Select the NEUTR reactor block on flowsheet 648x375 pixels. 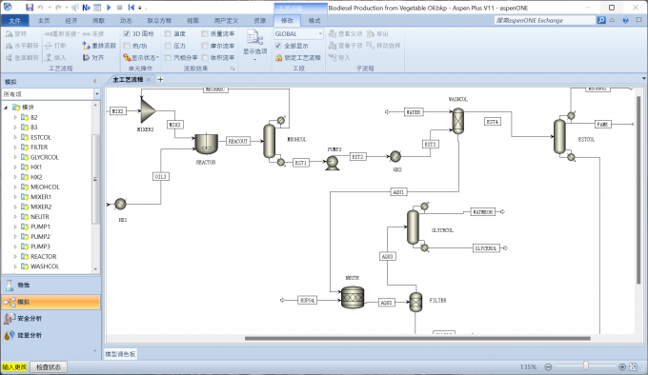pos(353,297)
